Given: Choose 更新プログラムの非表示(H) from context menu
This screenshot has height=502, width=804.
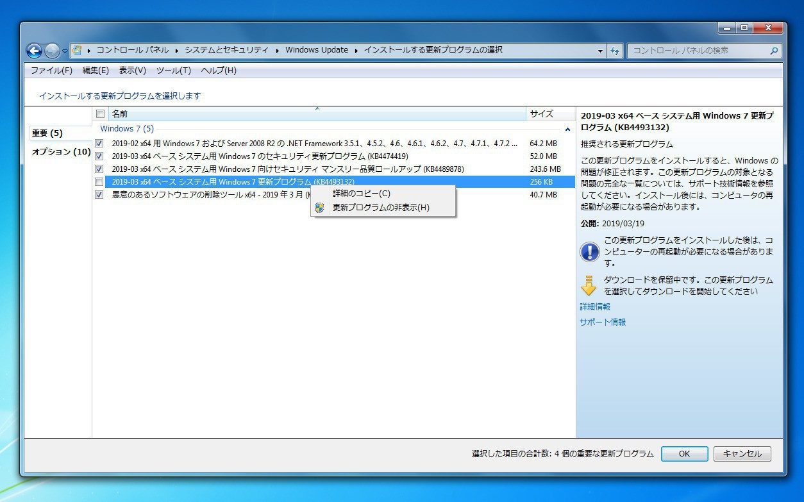Looking at the screenshot, I should (383, 208).
